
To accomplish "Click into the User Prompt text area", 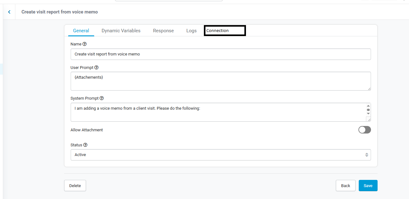I will pos(221,81).
